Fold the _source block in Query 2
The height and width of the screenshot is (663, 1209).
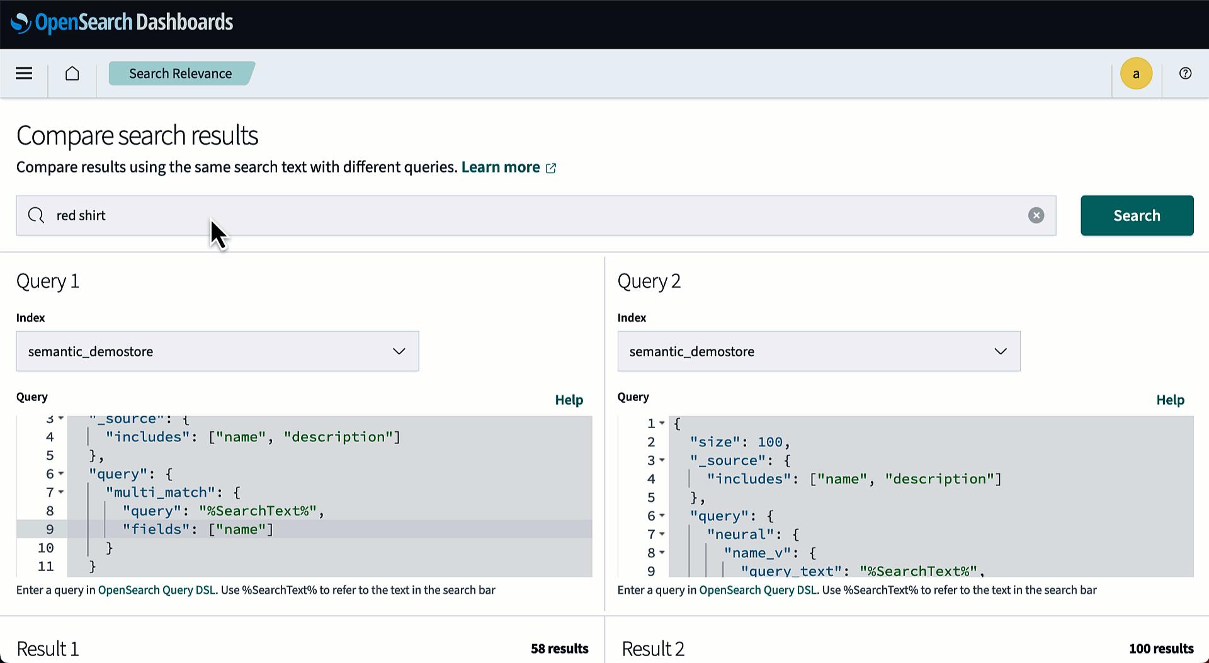[x=662, y=461]
